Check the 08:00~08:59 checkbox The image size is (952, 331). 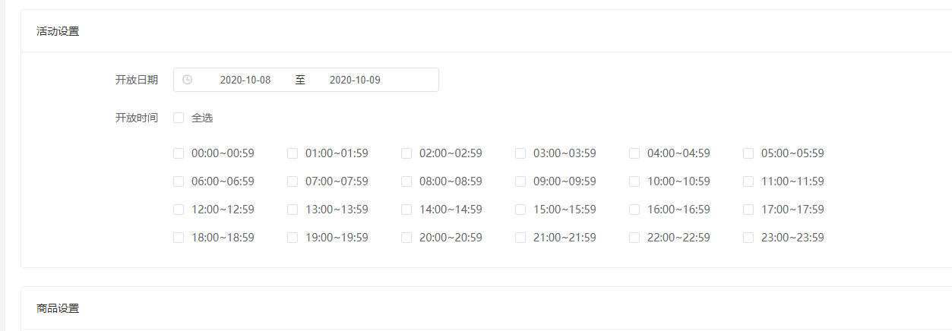(x=406, y=181)
